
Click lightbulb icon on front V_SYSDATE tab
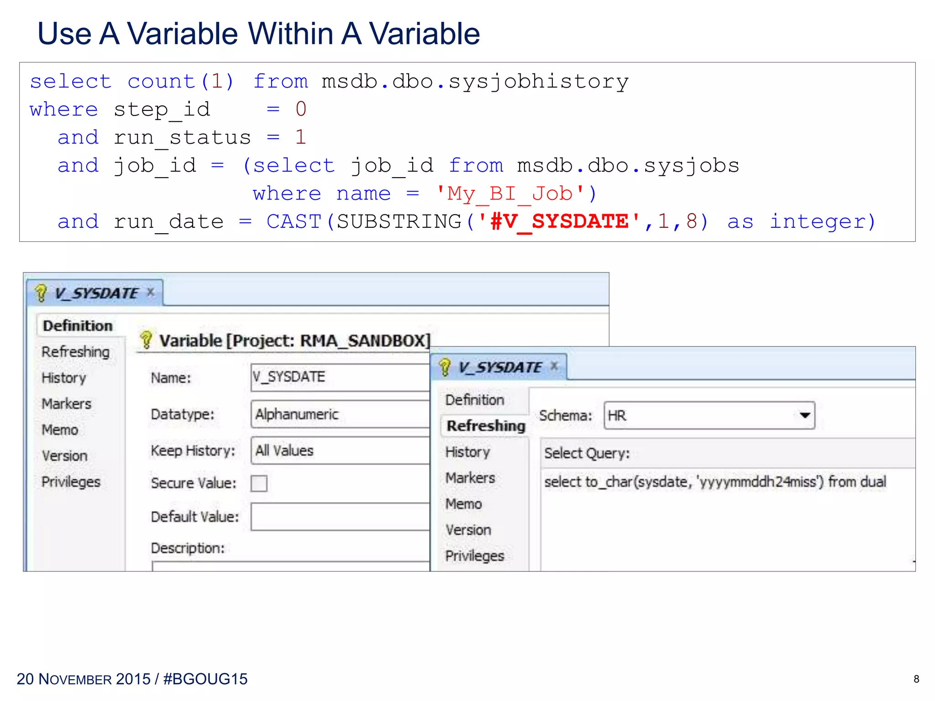[x=445, y=367]
